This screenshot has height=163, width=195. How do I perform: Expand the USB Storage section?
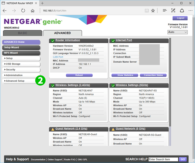[x=21, y=64]
